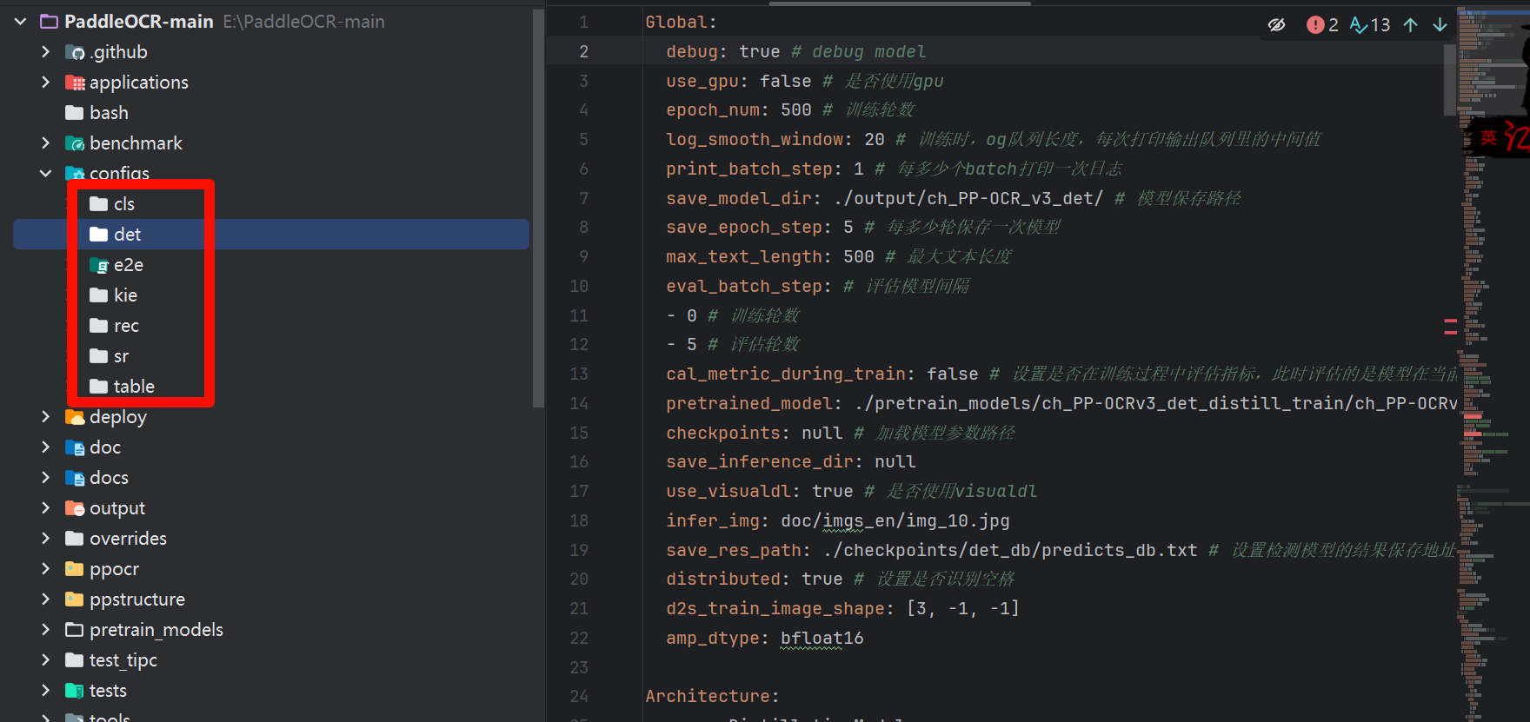Expand the test_tipc folder chevron
Viewport: 1530px width, 722px height.
[45, 660]
